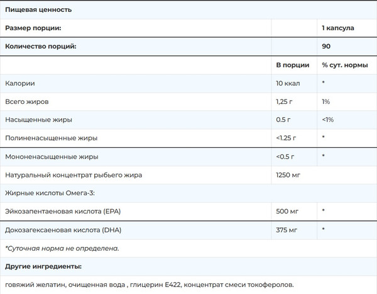377x294 pixels.
Task: Click the "Пищевая ценность" table heading
Action: pos(38,10)
